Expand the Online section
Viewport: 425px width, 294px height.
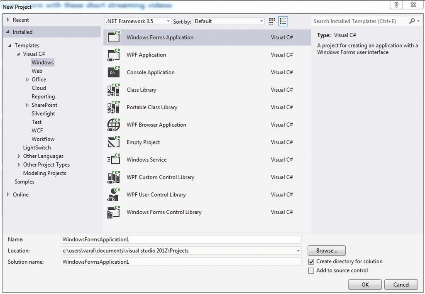[8, 194]
